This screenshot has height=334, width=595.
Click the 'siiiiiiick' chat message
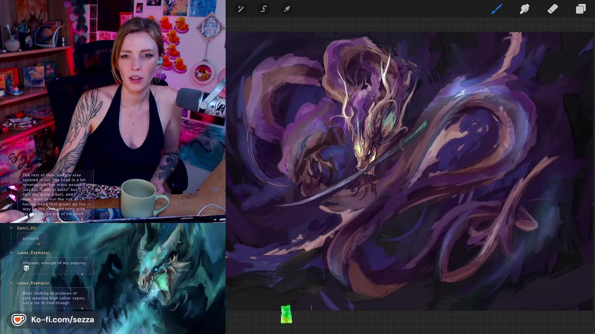[31, 238]
